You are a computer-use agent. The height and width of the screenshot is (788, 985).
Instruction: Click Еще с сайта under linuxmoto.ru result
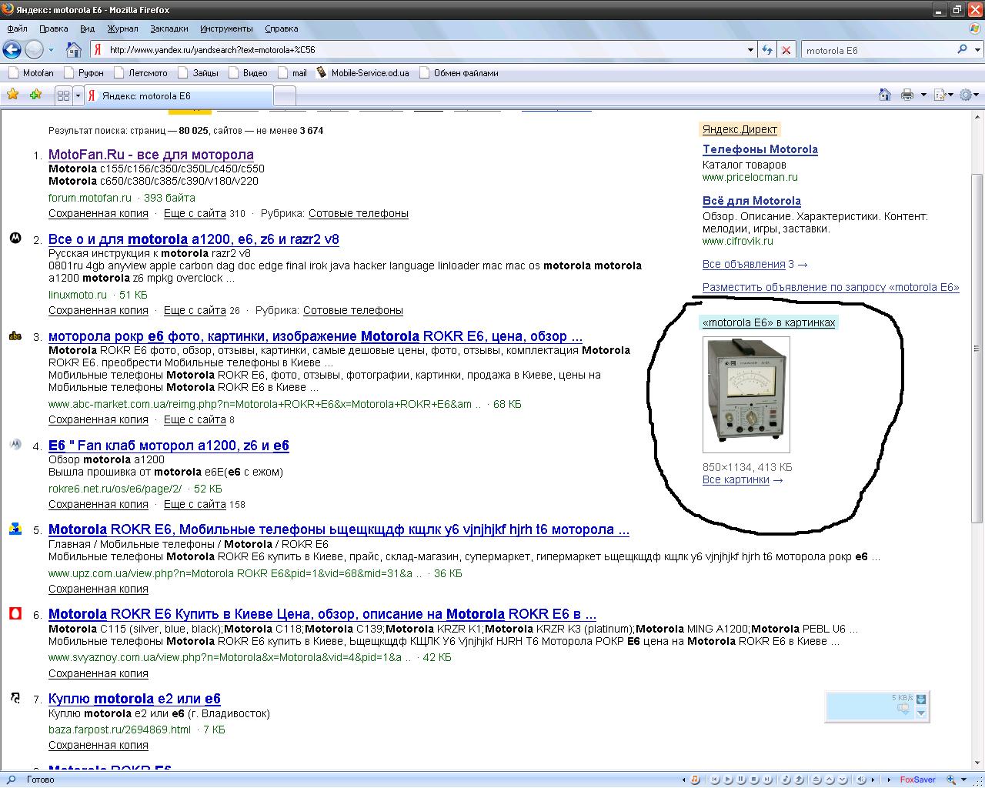coord(195,310)
